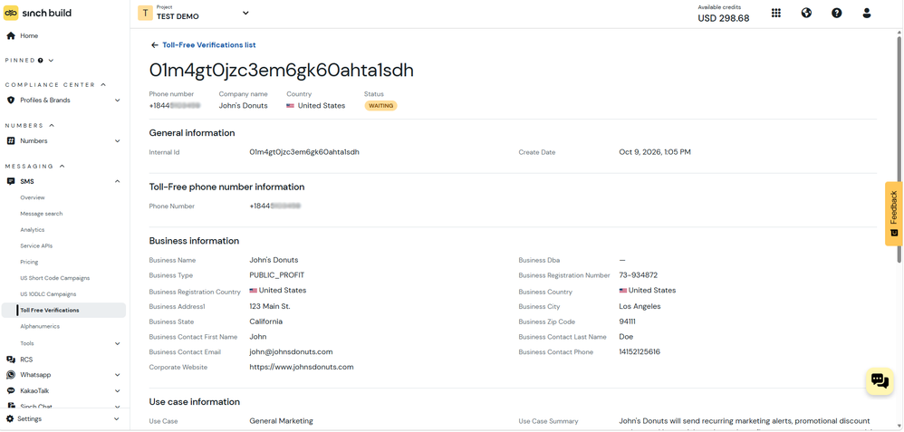
Task: Open Message search page
Action: tap(42, 214)
